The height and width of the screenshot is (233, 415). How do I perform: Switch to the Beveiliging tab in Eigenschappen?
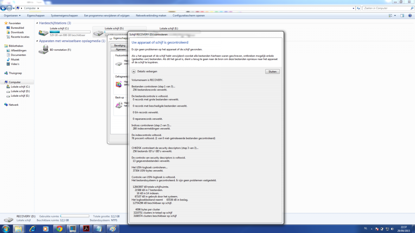120,46
